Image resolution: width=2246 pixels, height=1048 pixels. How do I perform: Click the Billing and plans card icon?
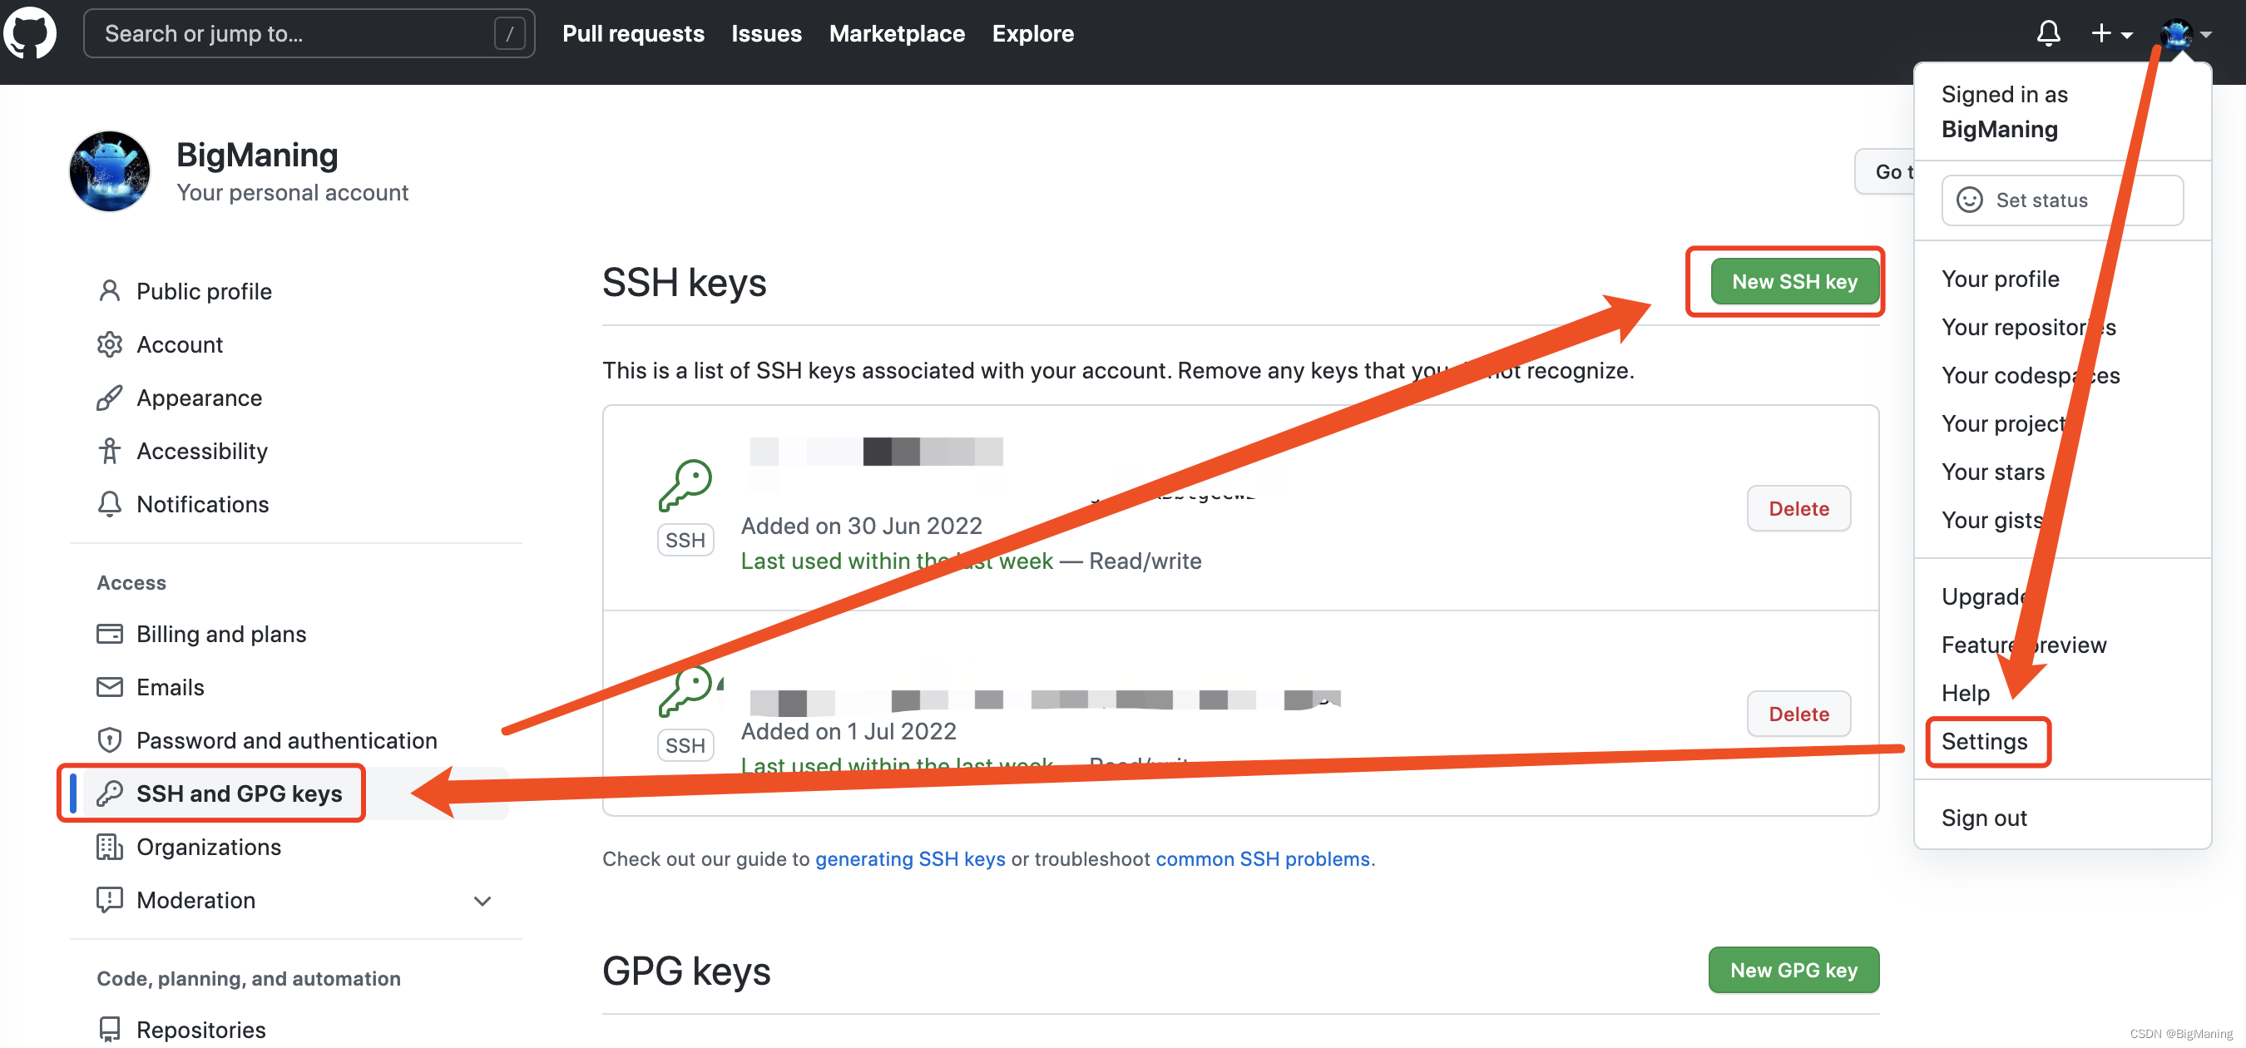[109, 634]
